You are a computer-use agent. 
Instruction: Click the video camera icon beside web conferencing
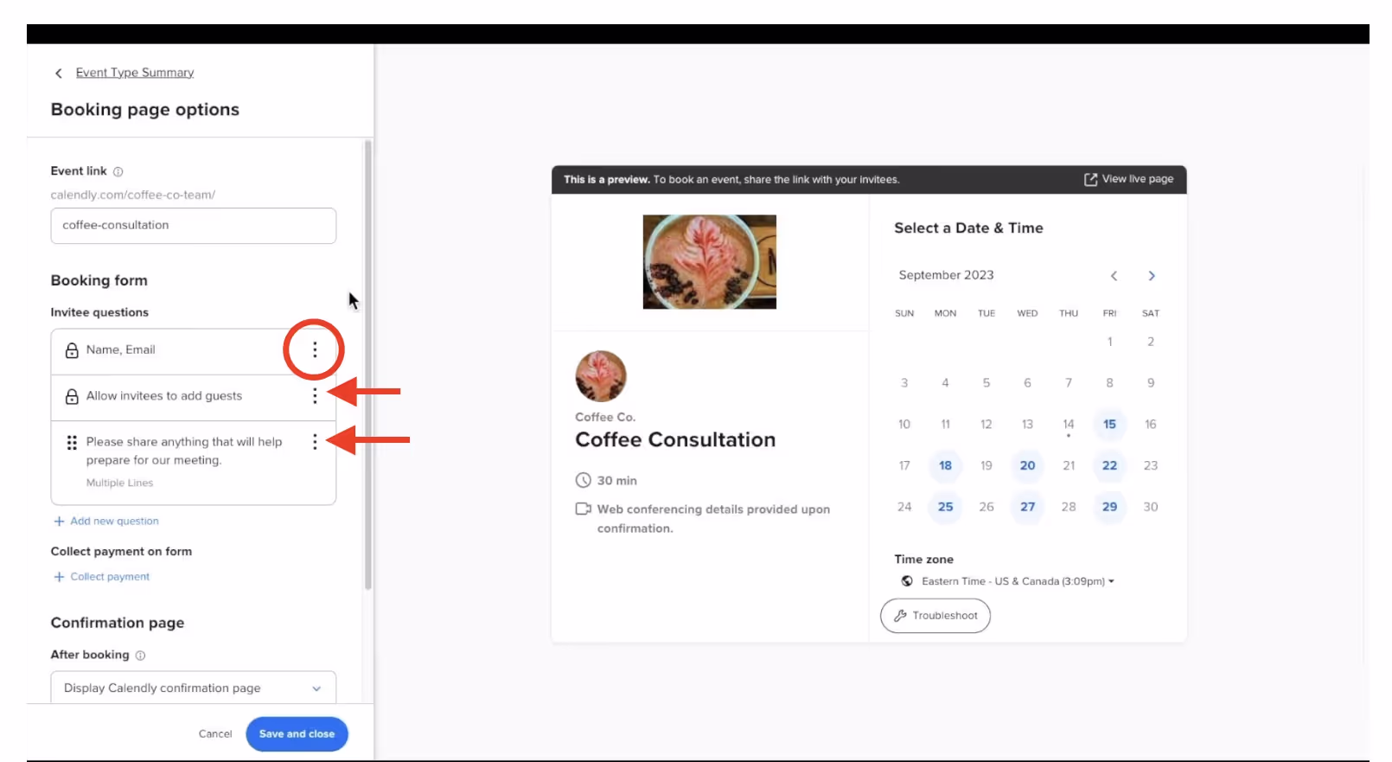[x=584, y=509]
